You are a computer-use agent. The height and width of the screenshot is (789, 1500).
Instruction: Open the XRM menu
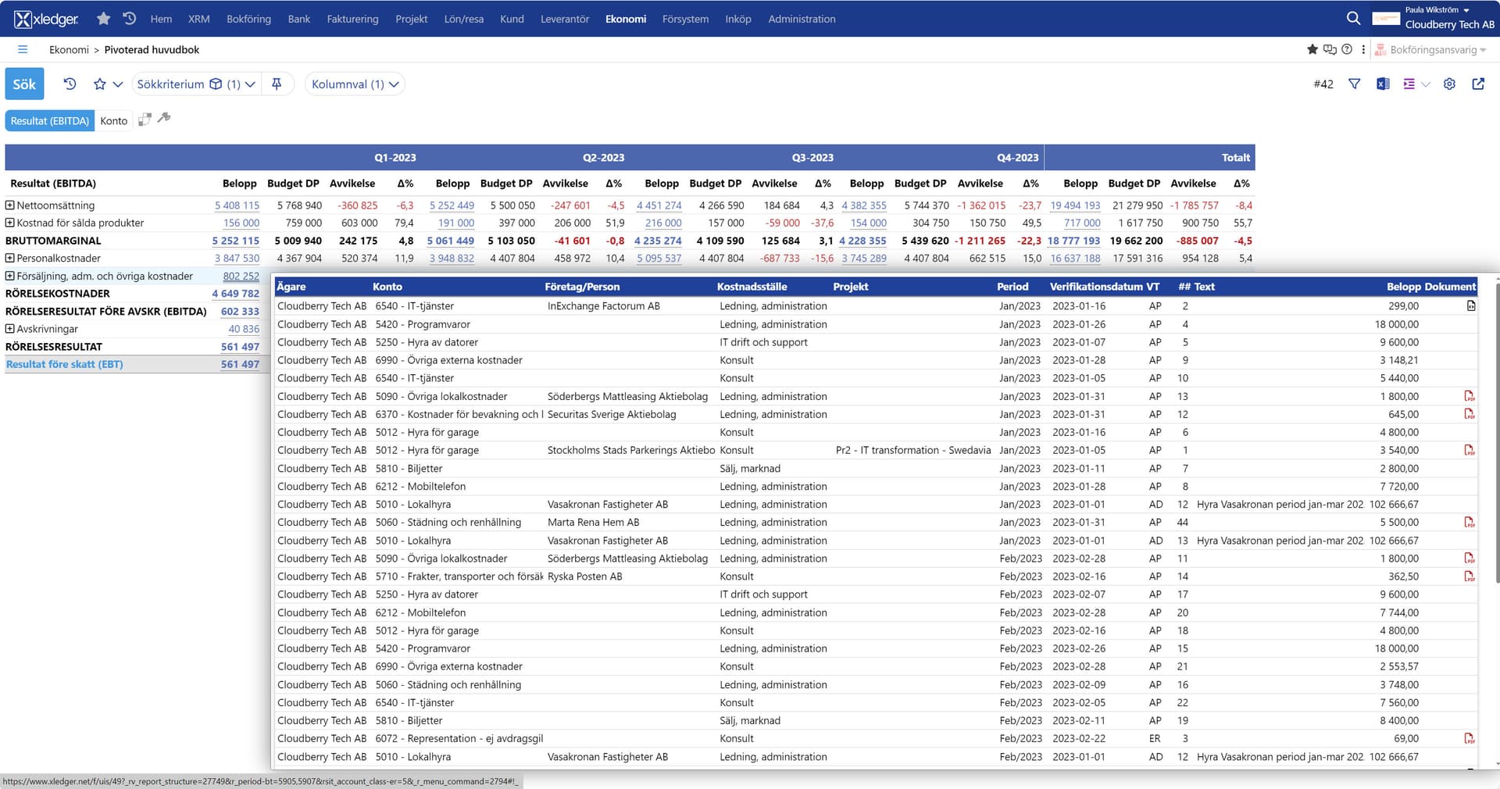tap(199, 19)
